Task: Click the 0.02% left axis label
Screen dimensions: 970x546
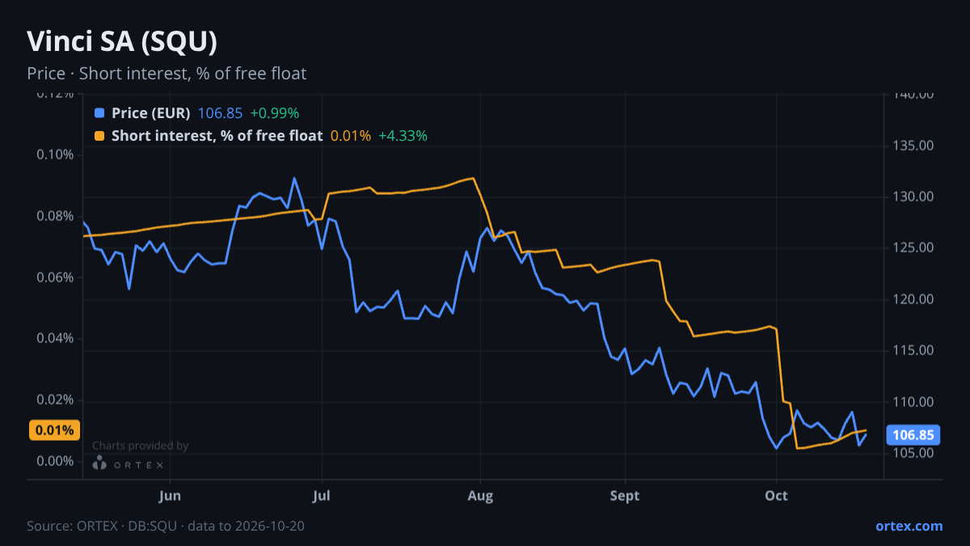Action: [56, 400]
